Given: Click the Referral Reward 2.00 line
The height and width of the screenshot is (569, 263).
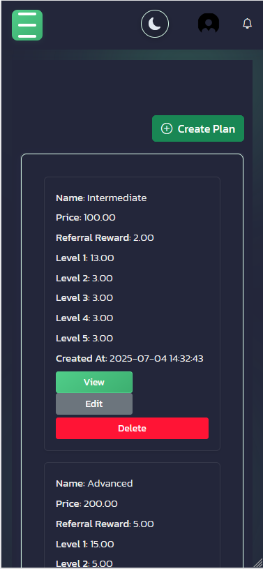Looking at the screenshot, I should [x=105, y=238].
